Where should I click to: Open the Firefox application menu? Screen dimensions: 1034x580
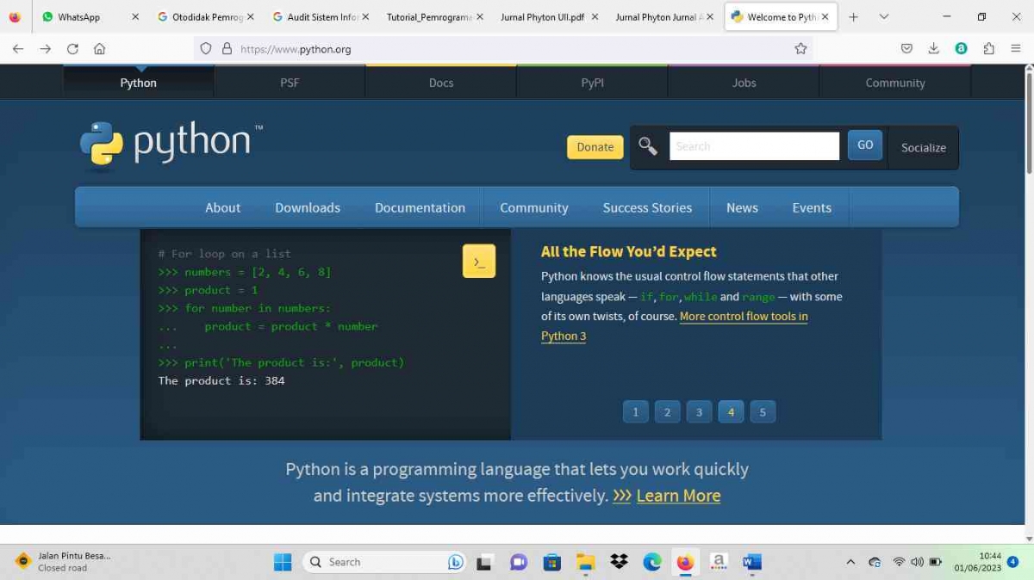1017,49
